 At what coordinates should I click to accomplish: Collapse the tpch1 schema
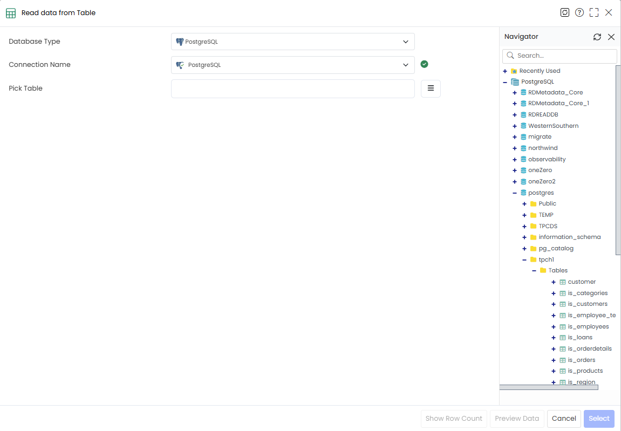[x=524, y=260]
